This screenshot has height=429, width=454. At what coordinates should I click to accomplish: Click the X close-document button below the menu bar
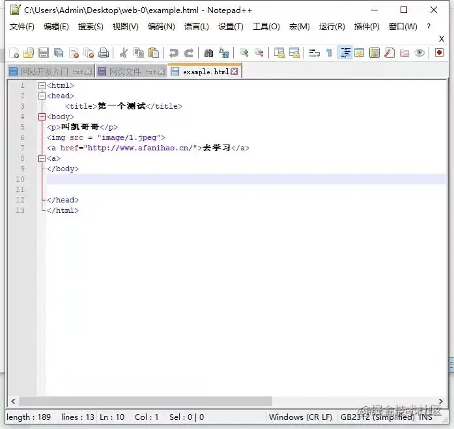(442, 39)
